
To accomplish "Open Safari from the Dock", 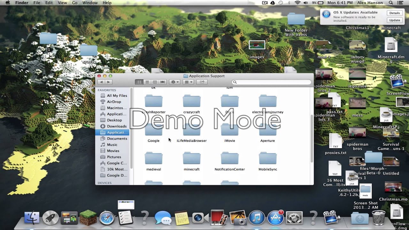I will (x=106, y=218).
